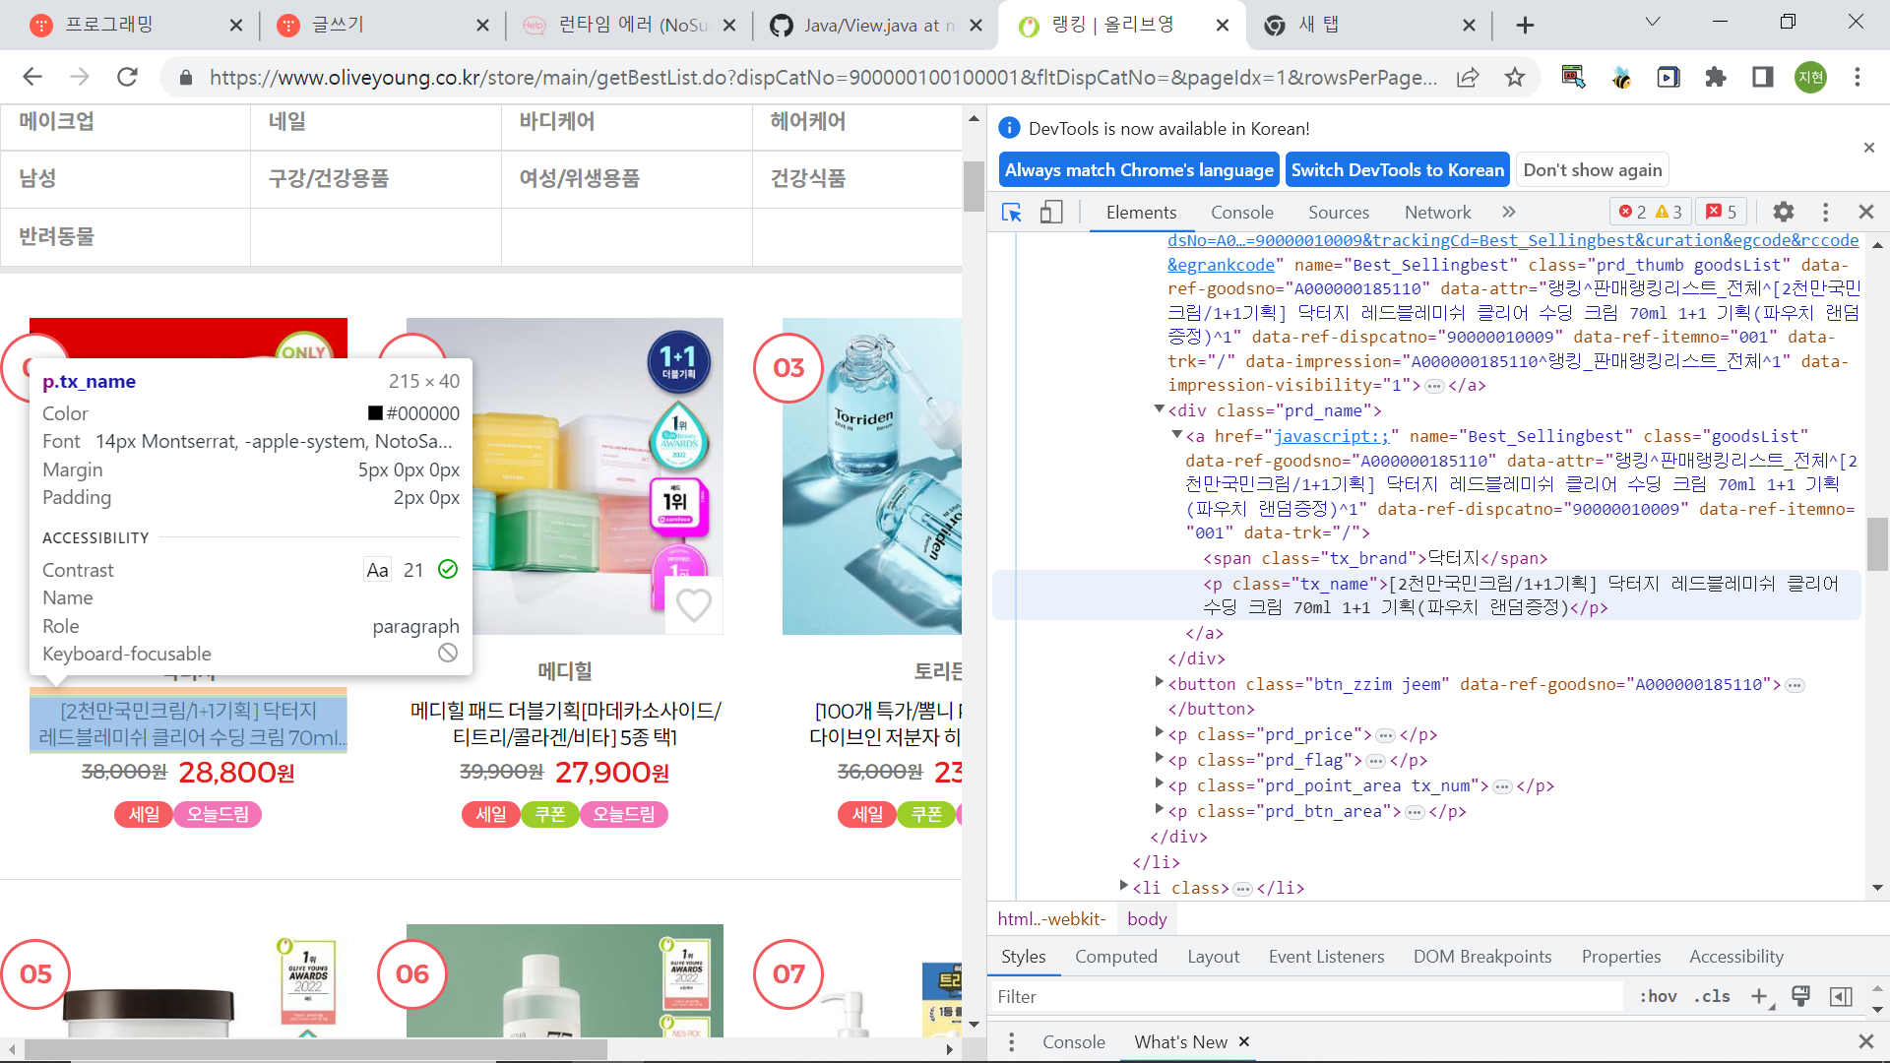This screenshot has height=1063, width=1890.
Task: Collapse the div prd_name node
Action: [1159, 408]
